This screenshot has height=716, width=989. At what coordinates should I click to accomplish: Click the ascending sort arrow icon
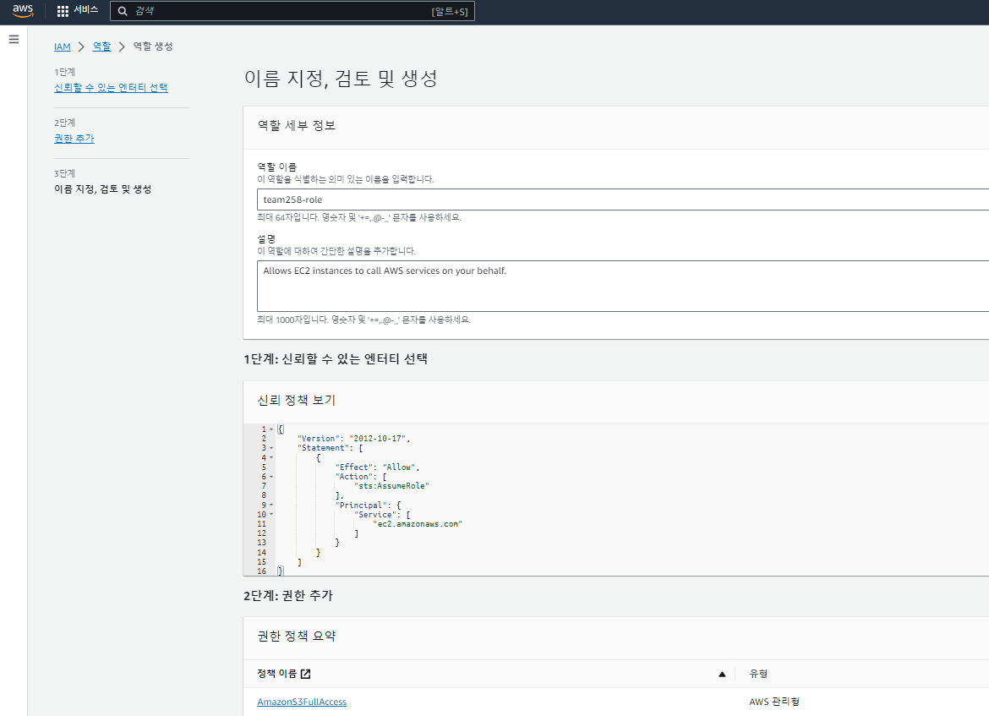722,675
